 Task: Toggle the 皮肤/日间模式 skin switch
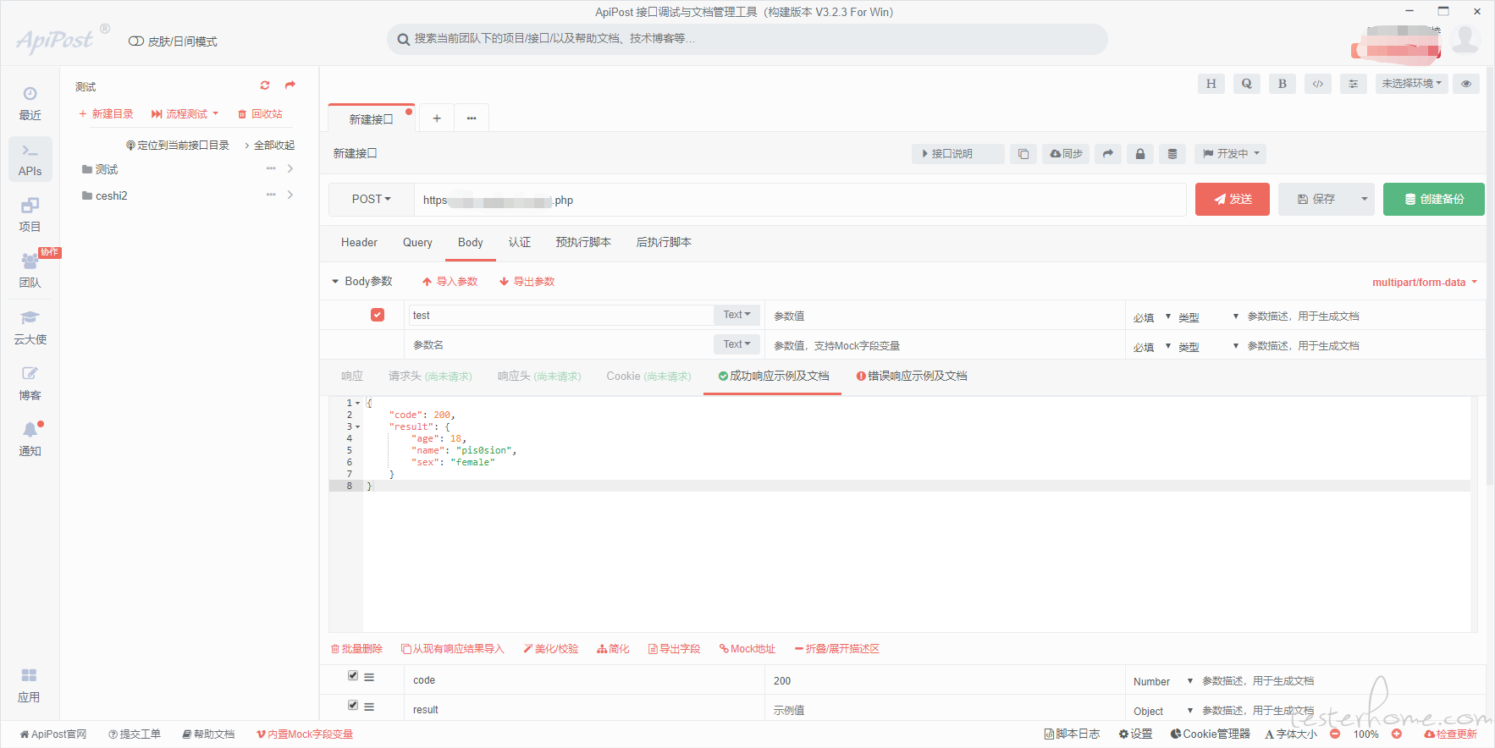click(135, 41)
